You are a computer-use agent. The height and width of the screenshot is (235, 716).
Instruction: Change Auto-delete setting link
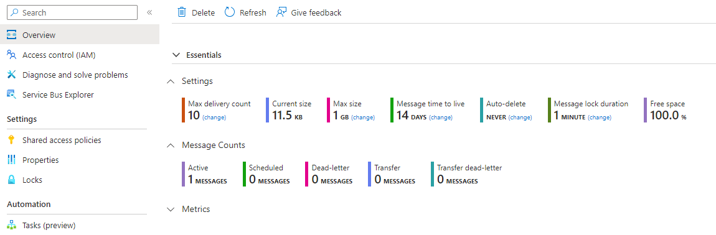[520, 118]
